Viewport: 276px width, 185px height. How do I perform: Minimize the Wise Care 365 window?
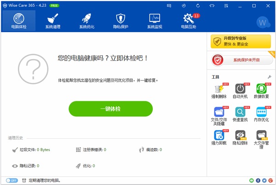pos(240,6)
